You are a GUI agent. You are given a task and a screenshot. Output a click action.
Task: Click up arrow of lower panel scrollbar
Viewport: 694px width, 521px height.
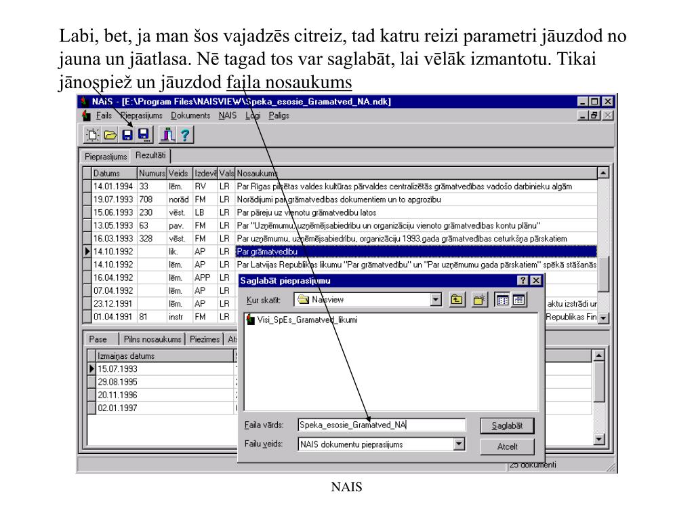click(x=598, y=355)
